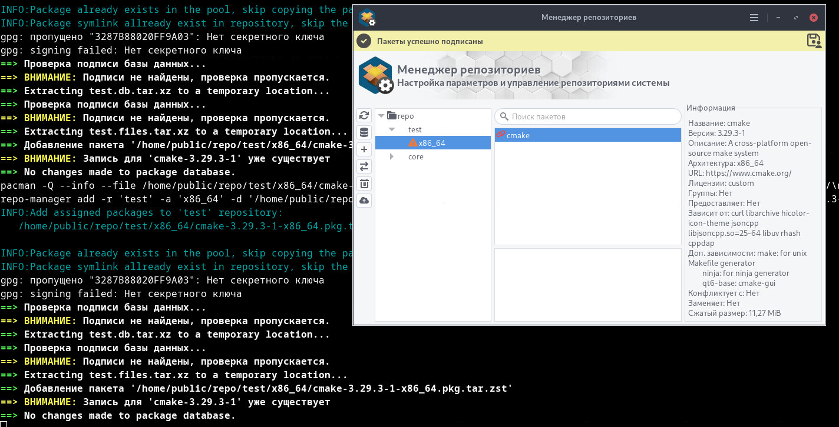Click the 'Лицензии: custom' info line
This screenshot has height=427, width=839.
click(x=721, y=183)
